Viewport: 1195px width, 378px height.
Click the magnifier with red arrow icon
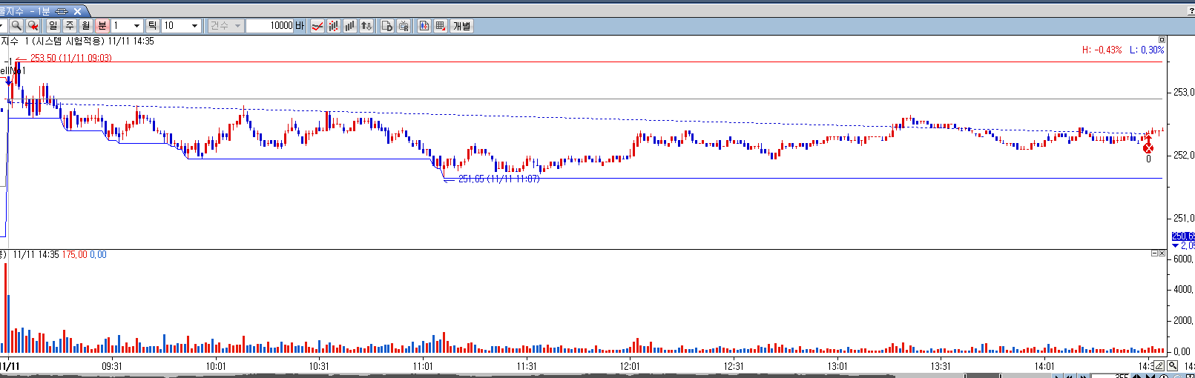(x=33, y=26)
